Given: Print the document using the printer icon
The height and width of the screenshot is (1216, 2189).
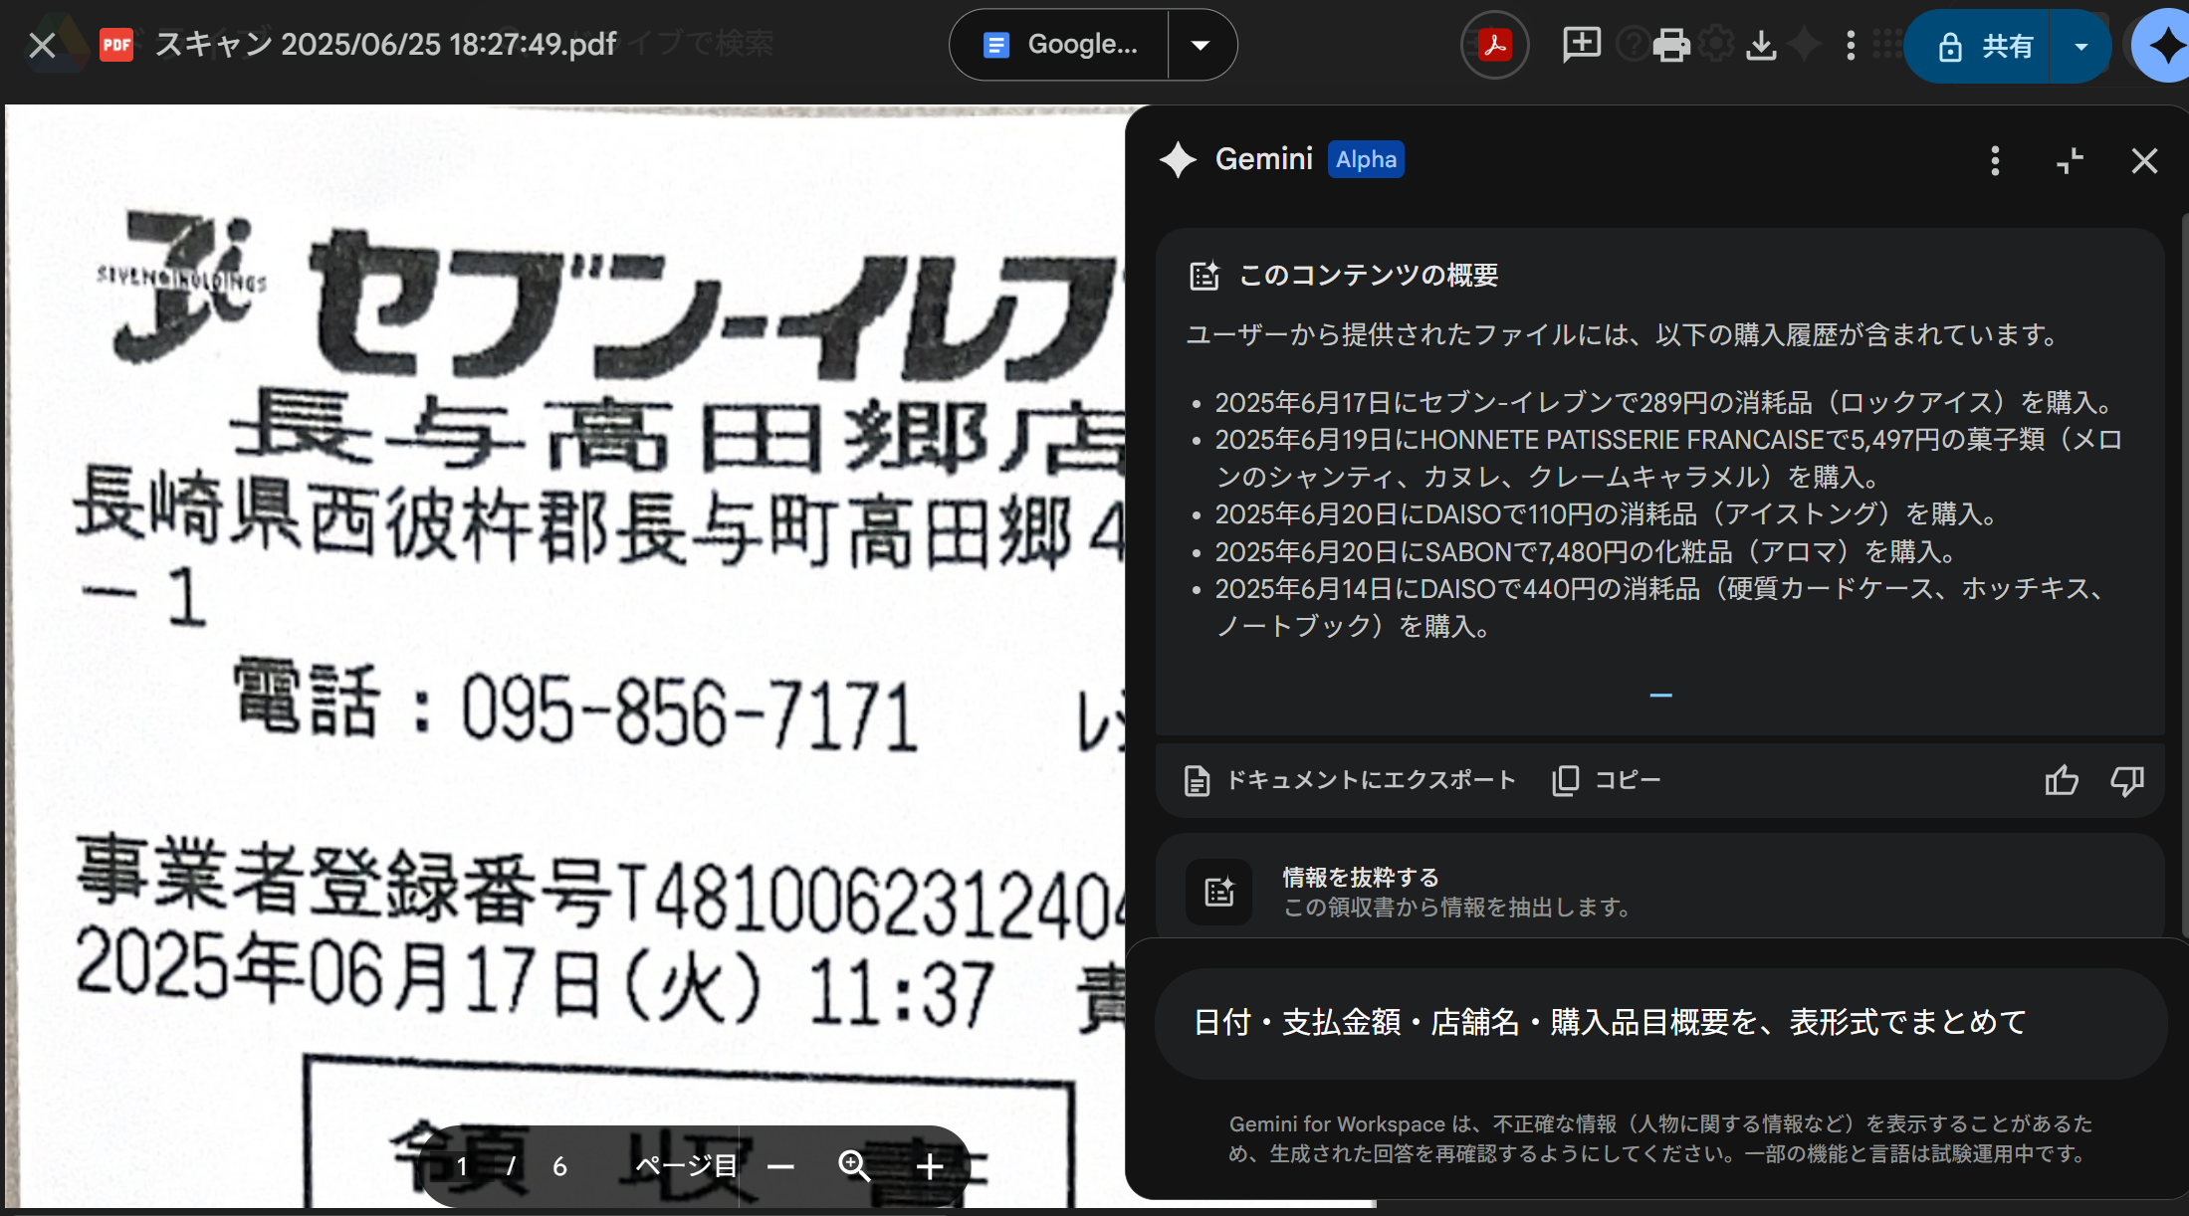Looking at the screenshot, I should pos(1670,45).
